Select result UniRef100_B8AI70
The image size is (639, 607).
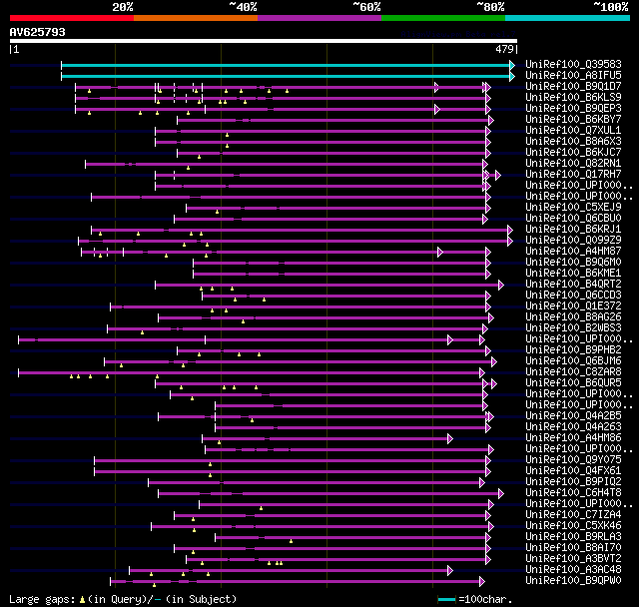point(573,548)
